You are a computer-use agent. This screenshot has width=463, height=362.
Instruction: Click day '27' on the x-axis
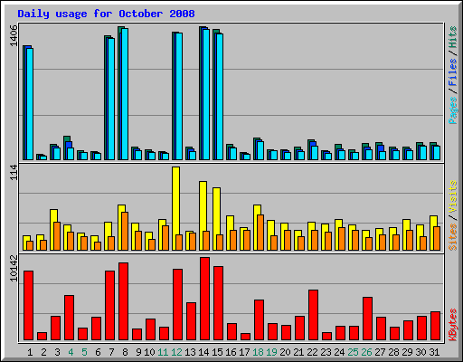click(x=381, y=352)
